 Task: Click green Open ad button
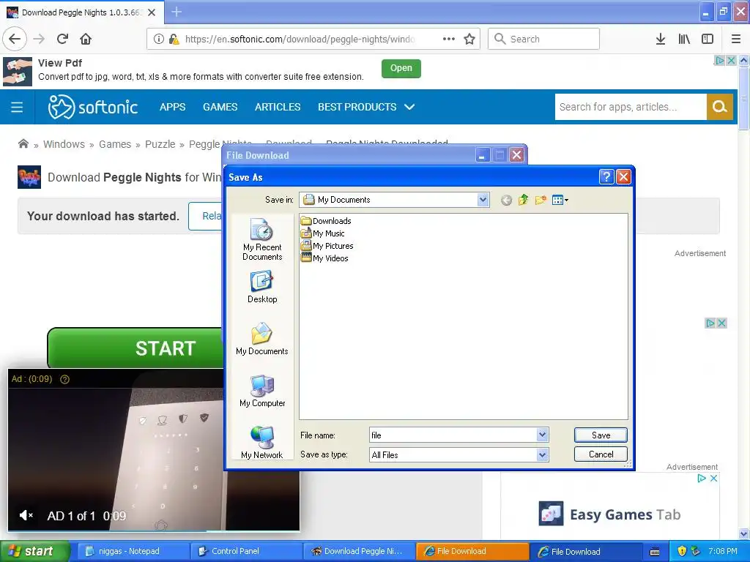(x=401, y=68)
